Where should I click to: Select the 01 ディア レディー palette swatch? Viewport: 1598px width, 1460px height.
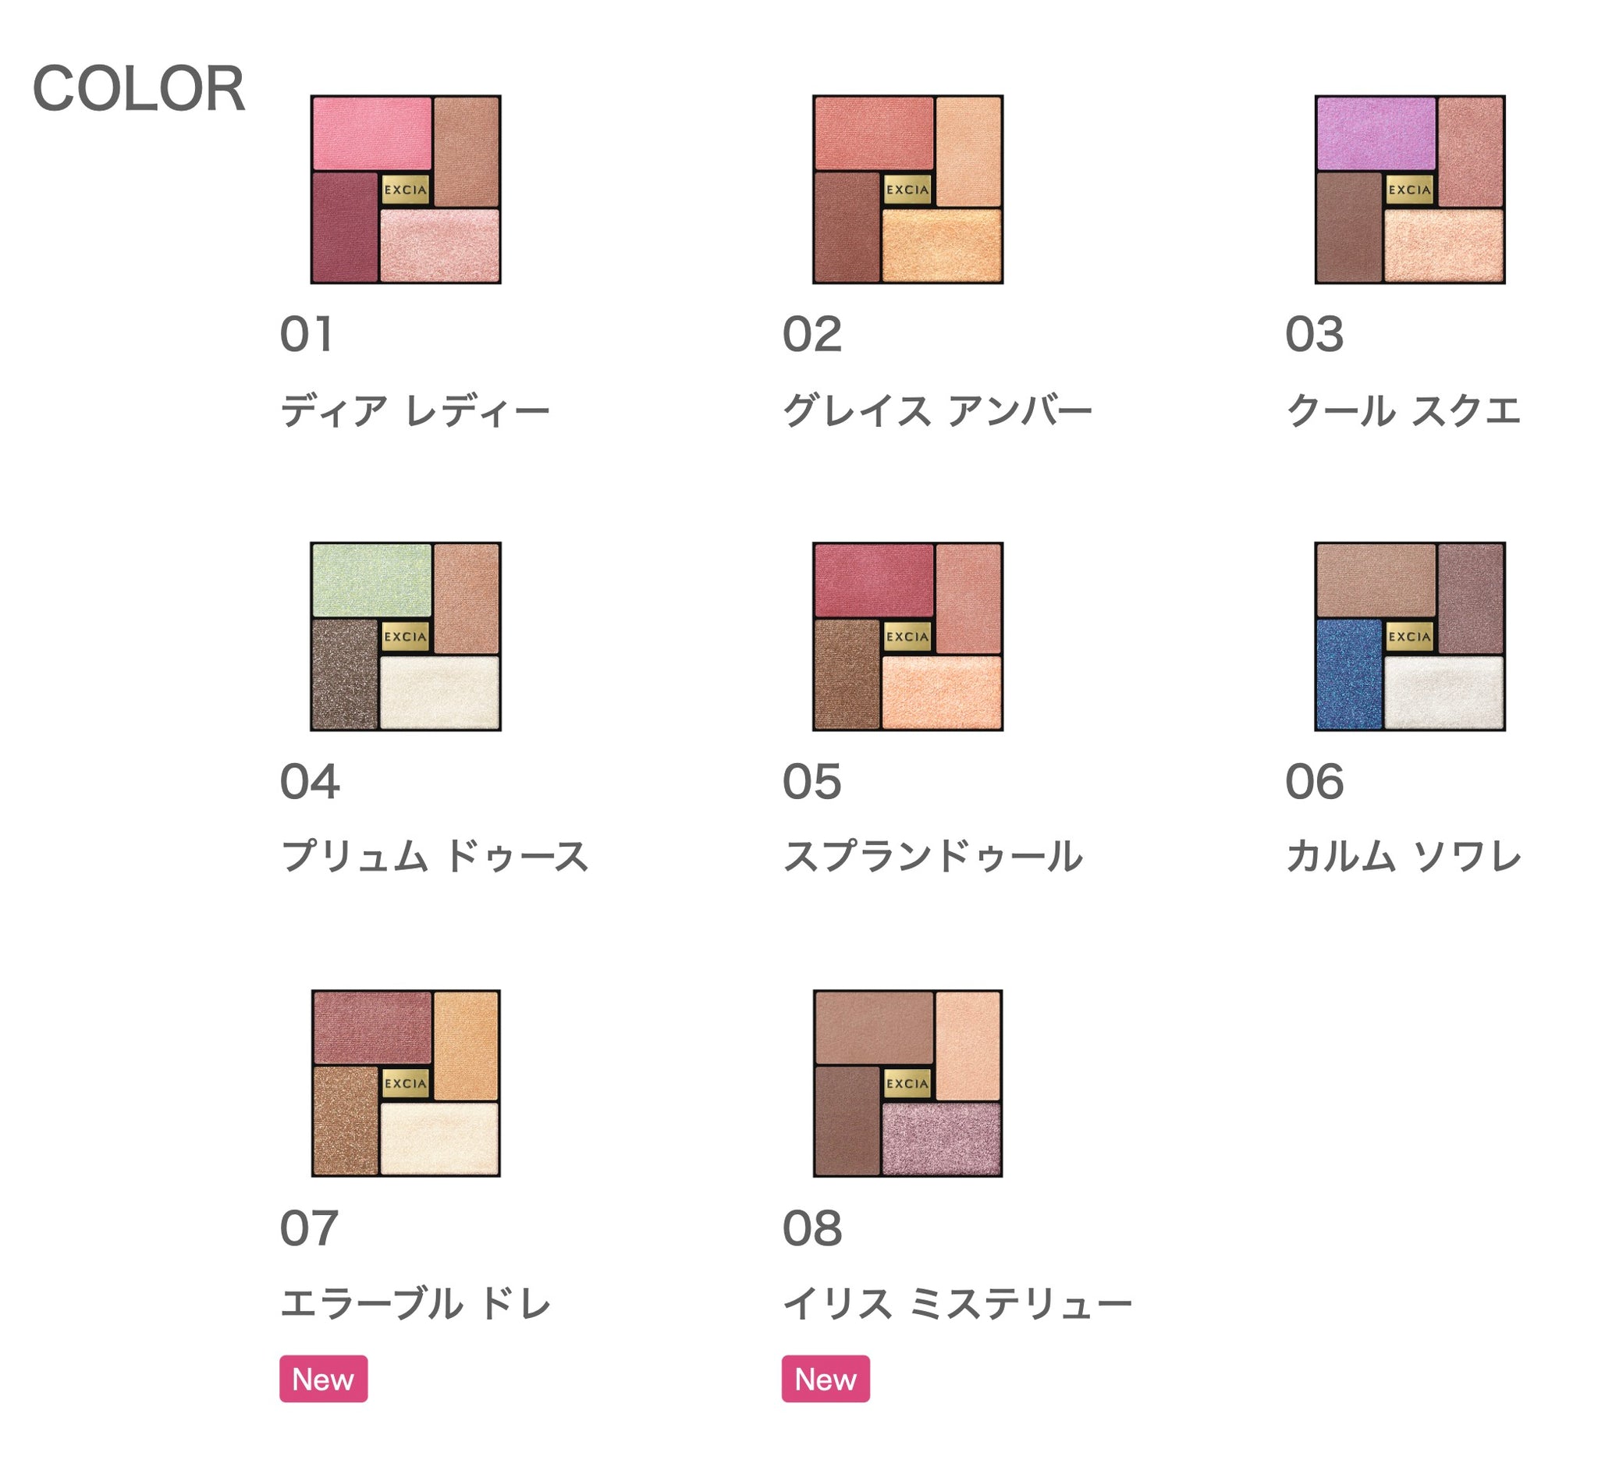click(405, 190)
